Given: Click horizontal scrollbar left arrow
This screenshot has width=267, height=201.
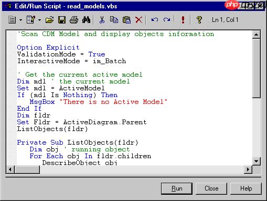Looking at the screenshot, I should coord(10,169).
